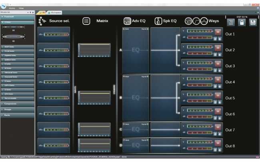Collapse the X Series section
The width and height of the screenshot is (260, 162).
click(x=18, y=22)
